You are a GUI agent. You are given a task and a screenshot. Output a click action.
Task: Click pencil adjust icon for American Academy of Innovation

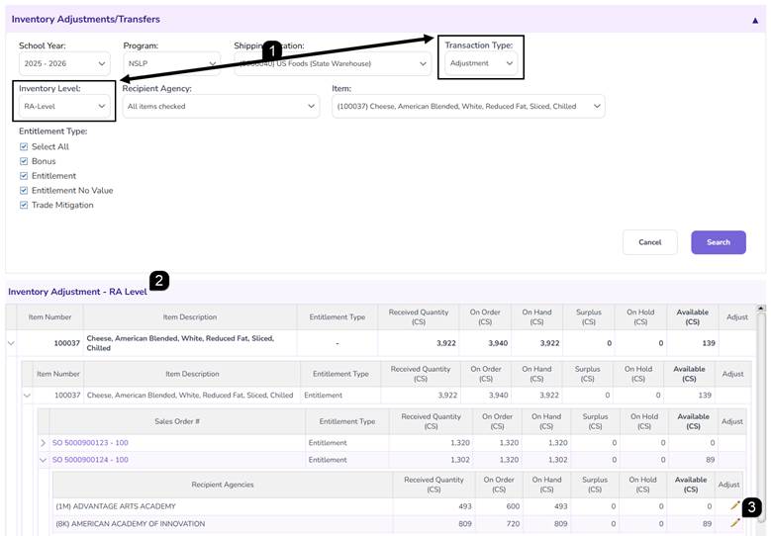click(x=734, y=523)
